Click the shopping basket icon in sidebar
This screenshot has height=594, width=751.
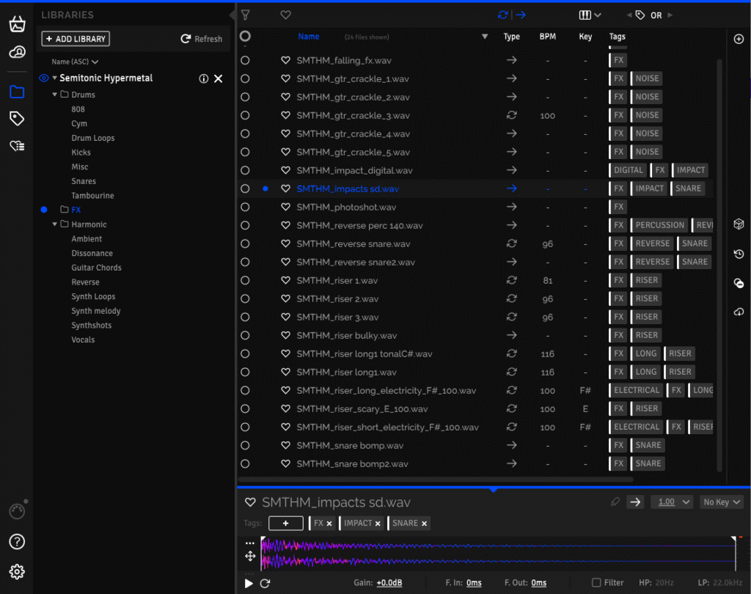click(17, 24)
